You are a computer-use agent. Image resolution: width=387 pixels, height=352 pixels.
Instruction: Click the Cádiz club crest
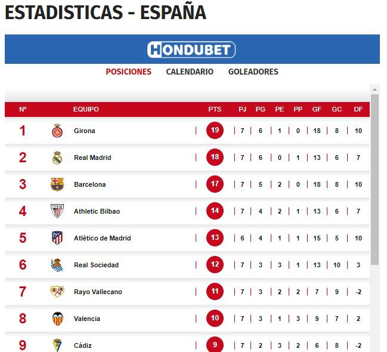(x=57, y=345)
